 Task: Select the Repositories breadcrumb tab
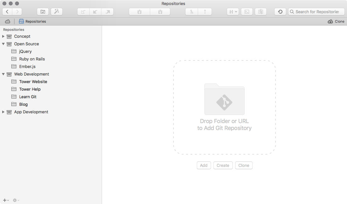click(32, 21)
